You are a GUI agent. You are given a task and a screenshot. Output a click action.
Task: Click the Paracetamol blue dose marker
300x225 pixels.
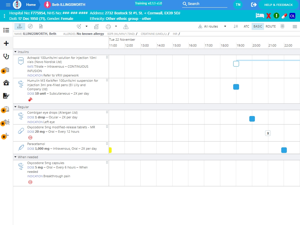pos(284,150)
